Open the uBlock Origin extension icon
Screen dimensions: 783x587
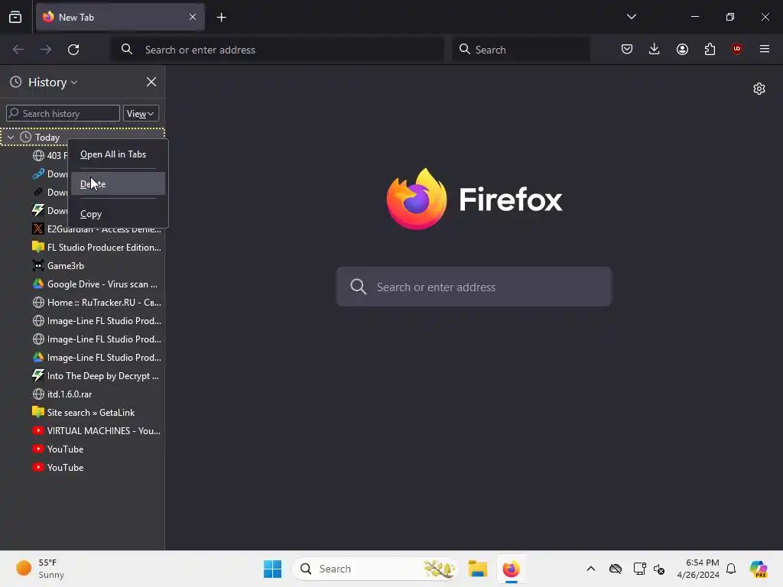(736, 49)
